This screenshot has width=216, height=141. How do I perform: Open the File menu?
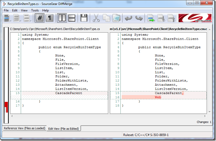(x=6, y=10)
